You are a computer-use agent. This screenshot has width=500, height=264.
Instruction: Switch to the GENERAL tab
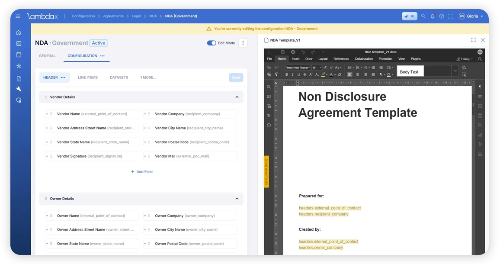[47, 55]
